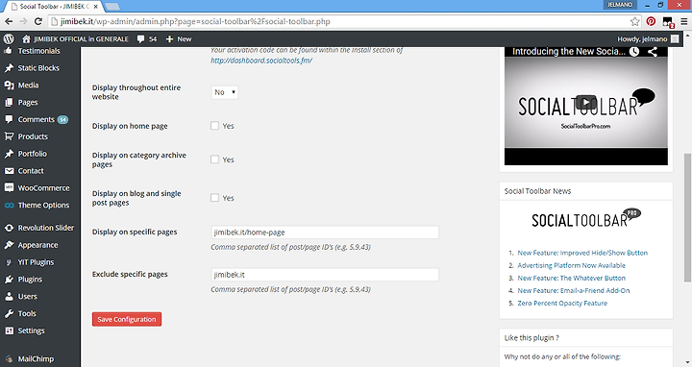Image resolution: width=692 pixels, height=367 pixels.
Task: Open the home icon for JIMIBEK OFFICIAL site
Action: [27, 38]
